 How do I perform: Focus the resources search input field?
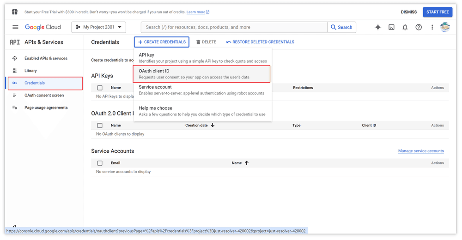point(234,27)
